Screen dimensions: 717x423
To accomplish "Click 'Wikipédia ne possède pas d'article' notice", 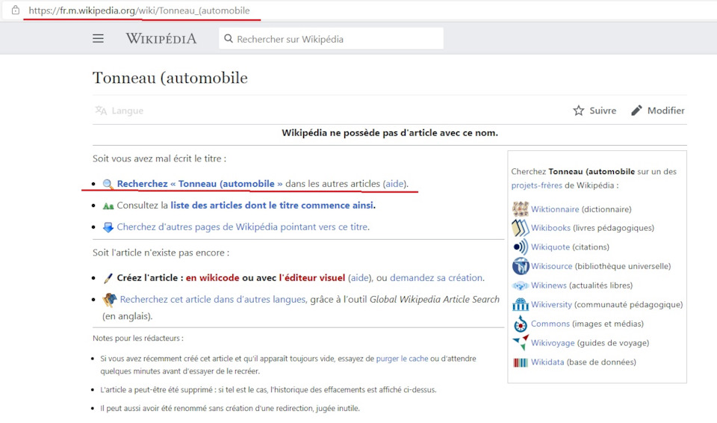I will pos(390,133).
